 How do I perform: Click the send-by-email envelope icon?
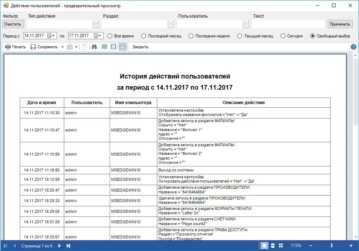click(70, 47)
